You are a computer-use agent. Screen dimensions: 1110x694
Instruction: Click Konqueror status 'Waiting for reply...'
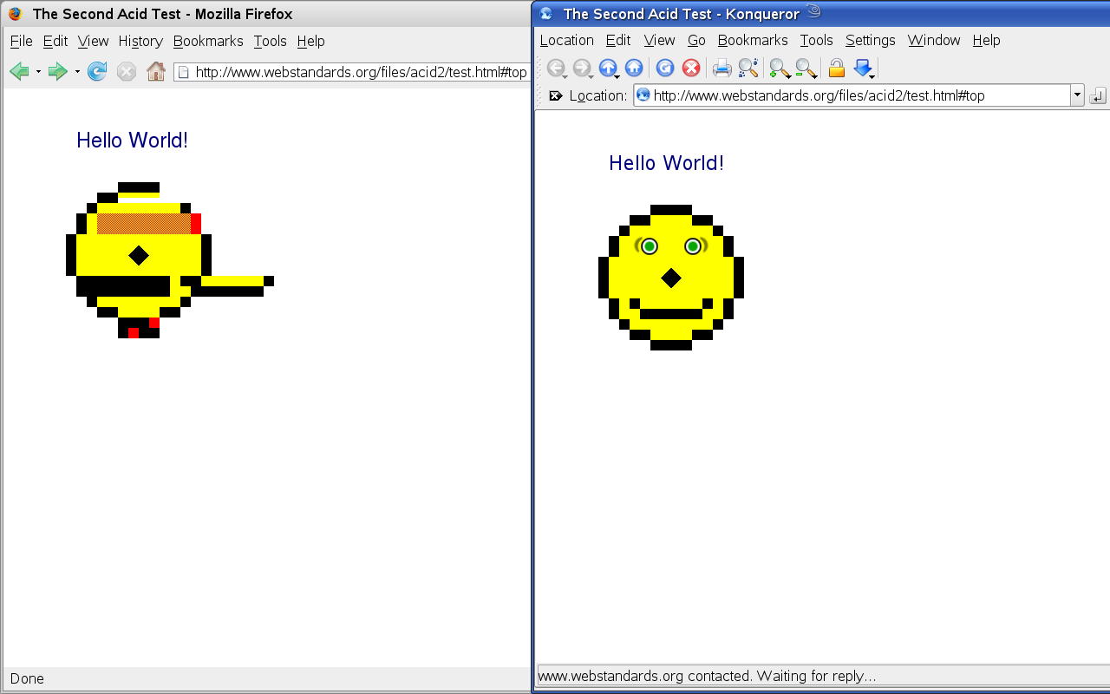coord(816,676)
